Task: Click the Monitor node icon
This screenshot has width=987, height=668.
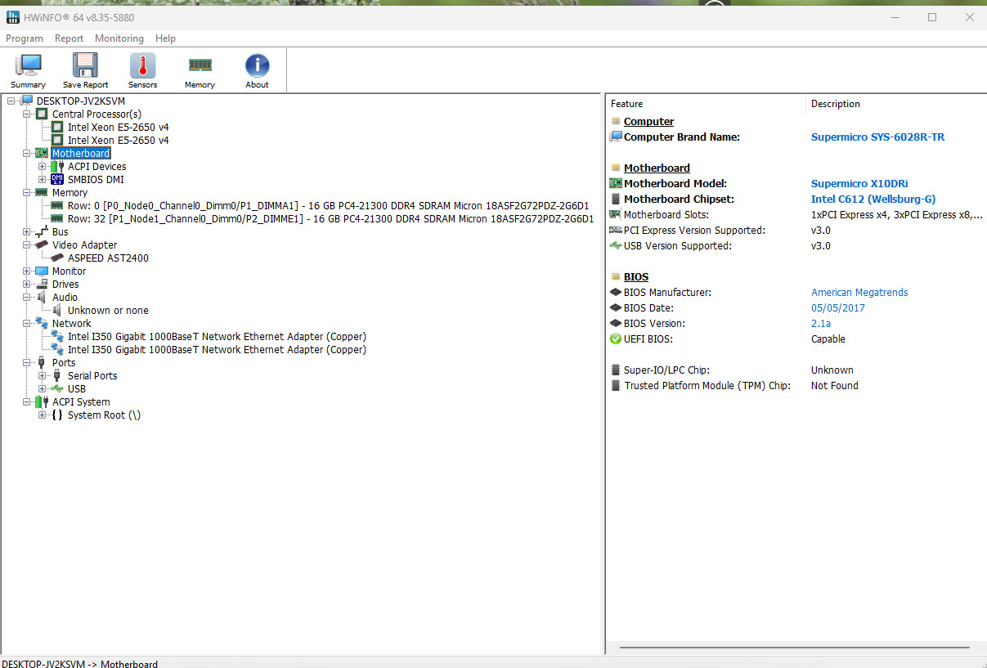Action: [x=43, y=271]
